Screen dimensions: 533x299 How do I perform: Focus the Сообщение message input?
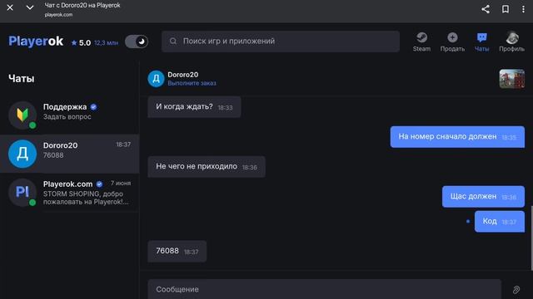pyautogui.click(x=324, y=289)
